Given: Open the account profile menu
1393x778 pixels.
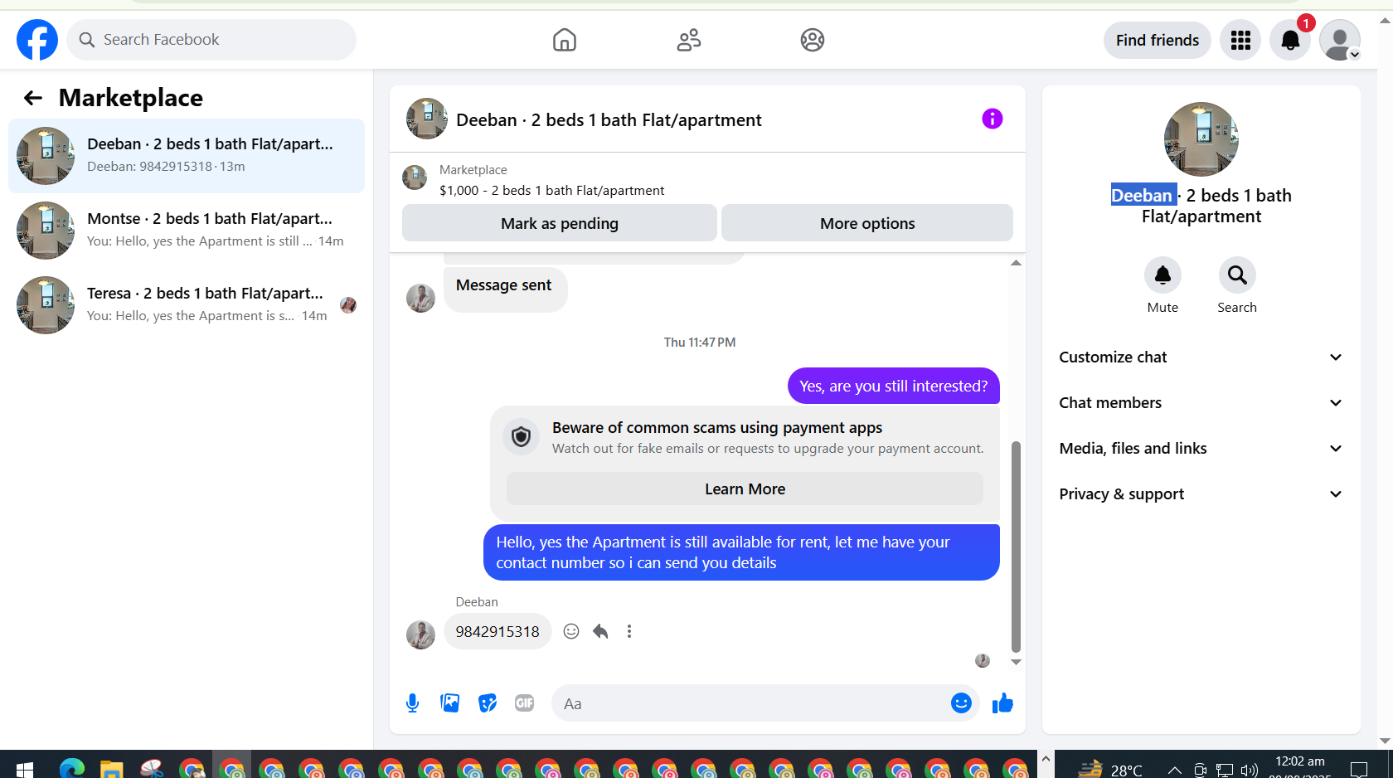Looking at the screenshot, I should (x=1340, y=40).
